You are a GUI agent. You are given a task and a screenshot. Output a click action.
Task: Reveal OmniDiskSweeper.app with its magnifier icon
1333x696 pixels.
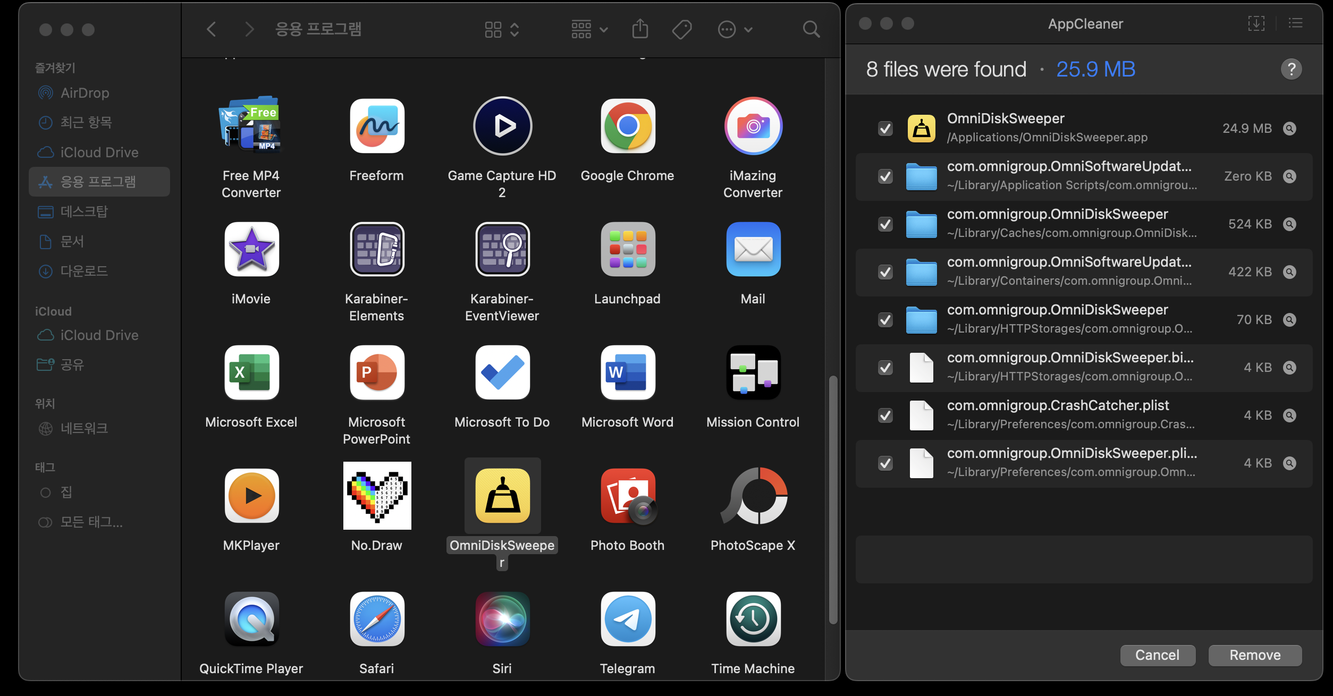click(x=1289, y=129)
